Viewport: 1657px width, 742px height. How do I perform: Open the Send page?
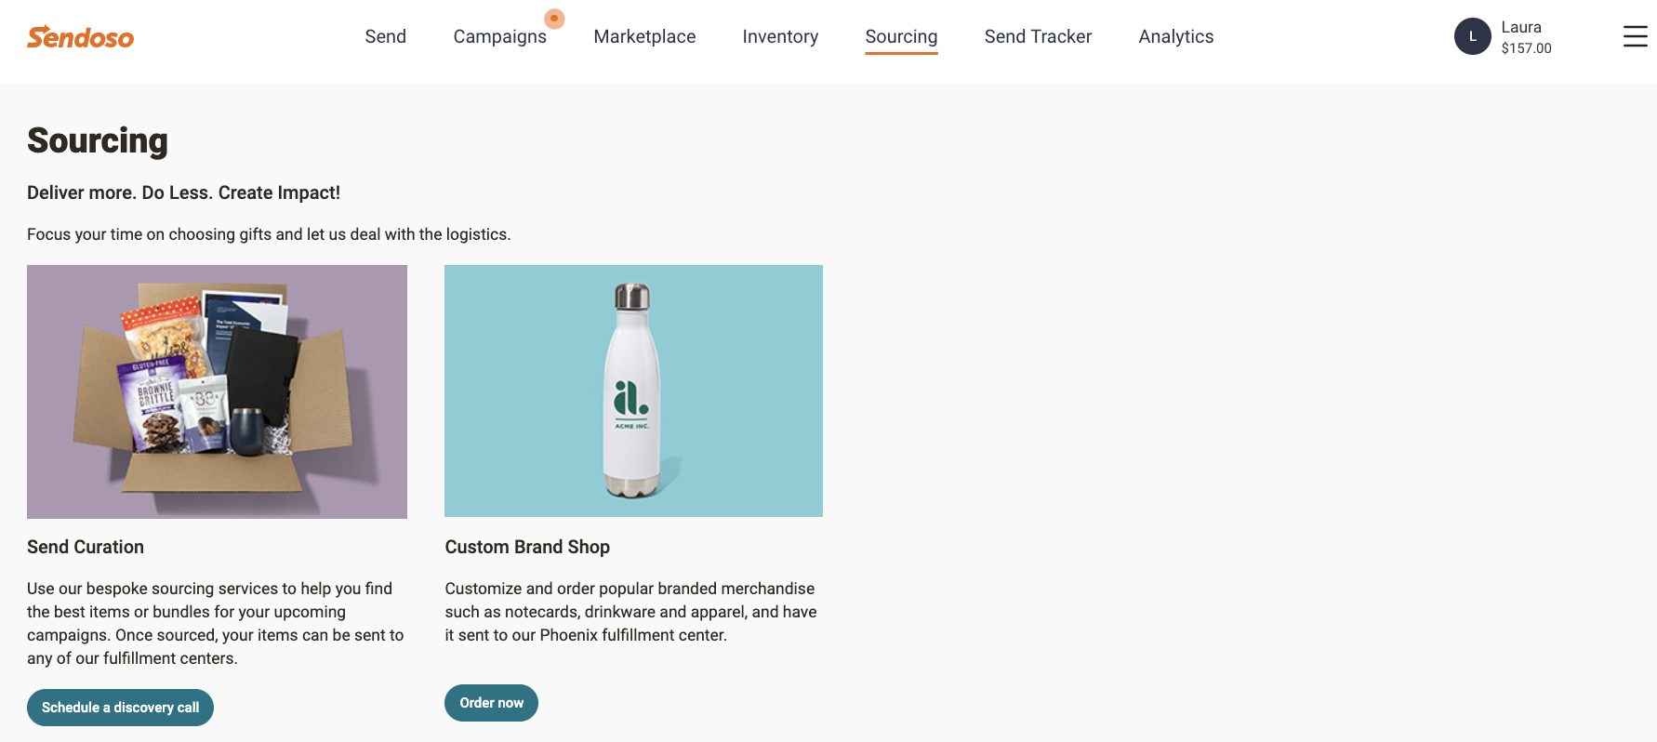385,36
